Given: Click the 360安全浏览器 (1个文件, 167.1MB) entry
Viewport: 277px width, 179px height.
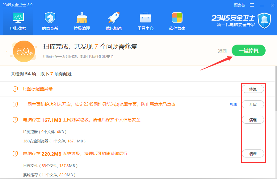Looking at the screenshot, I should 54,141.
